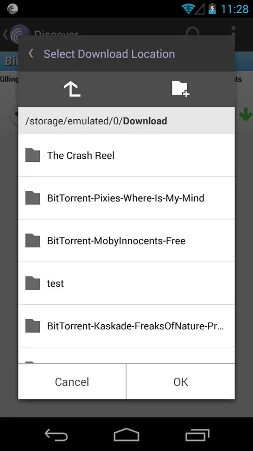This screenshot has width=253, height=451.
Task: Open the BitTorrent-Pixies-Where-Is-My-Mind folder
Action: 126,198
